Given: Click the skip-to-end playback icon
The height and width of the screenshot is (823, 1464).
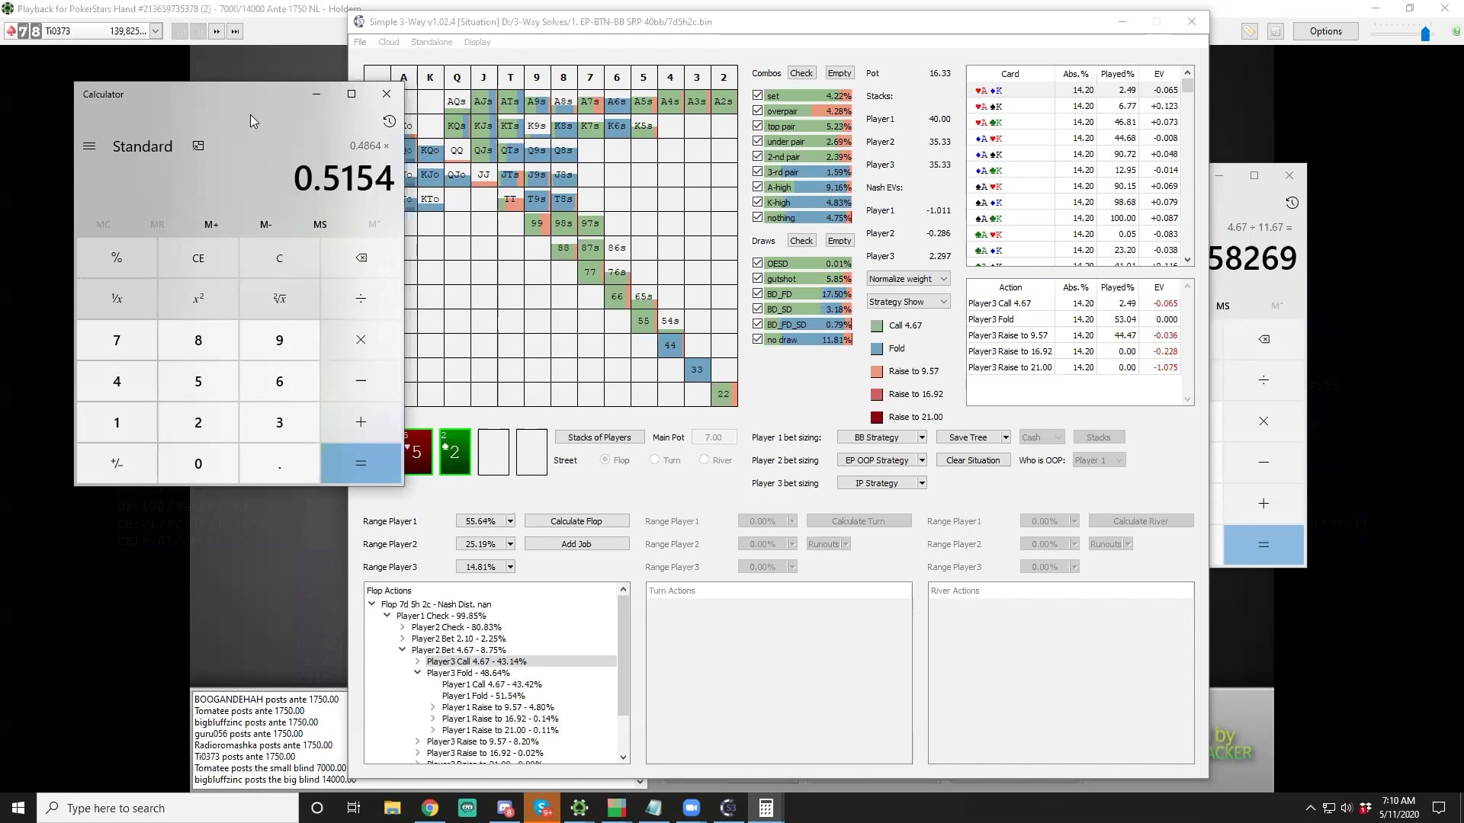Looking at the screenshot, I should [x=235, y=31].
